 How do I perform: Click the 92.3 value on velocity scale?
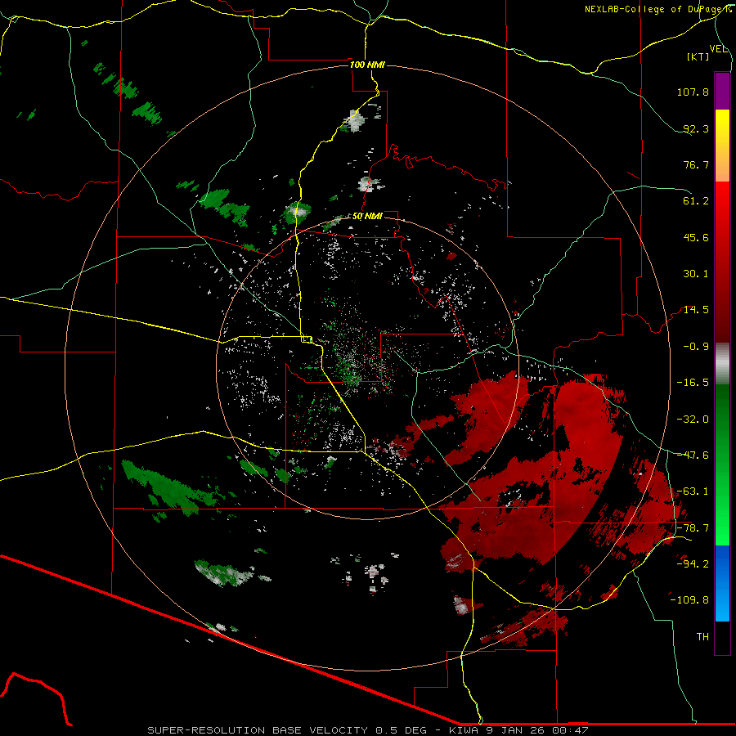pos(696,128)
